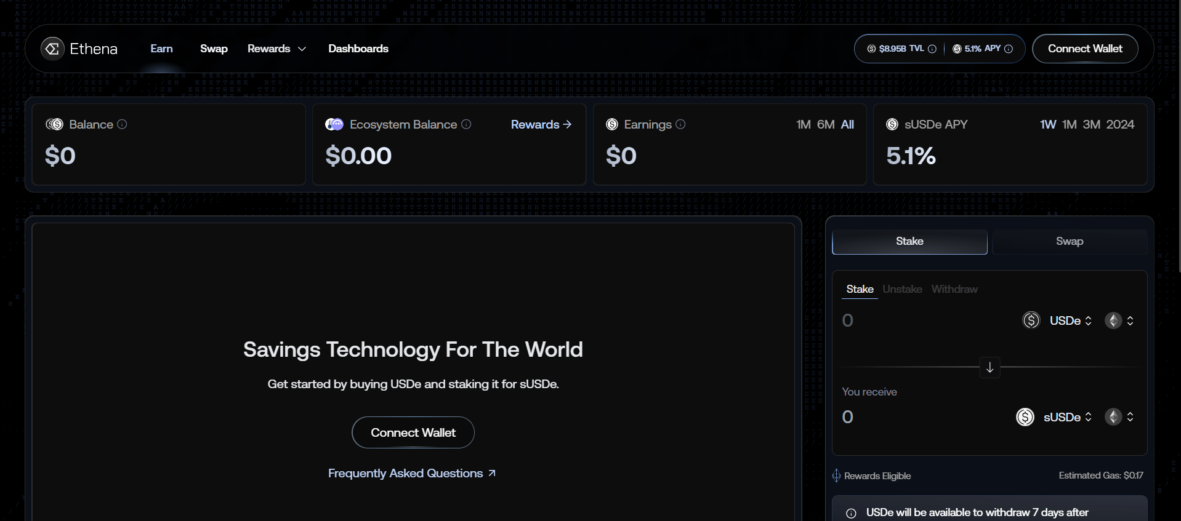Click the Ethena logo icon
This screenshot has height=521, width=1181.
(52, 49)
